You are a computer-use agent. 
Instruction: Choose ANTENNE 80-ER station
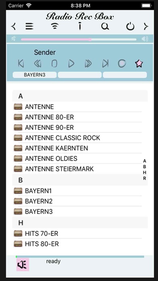coord(80,117)
